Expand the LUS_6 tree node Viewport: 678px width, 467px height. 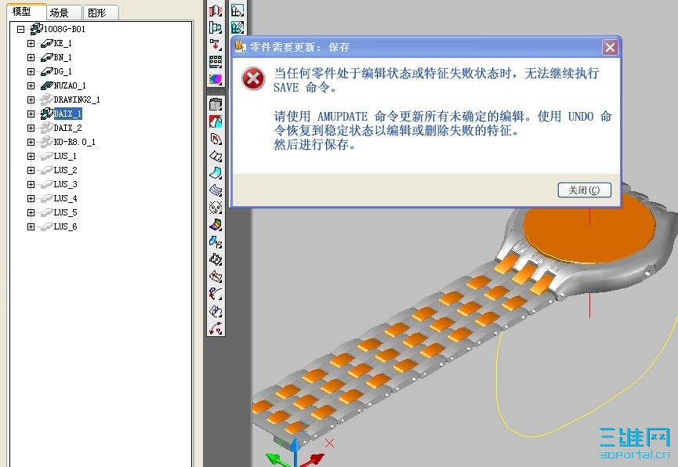(31, 226)
